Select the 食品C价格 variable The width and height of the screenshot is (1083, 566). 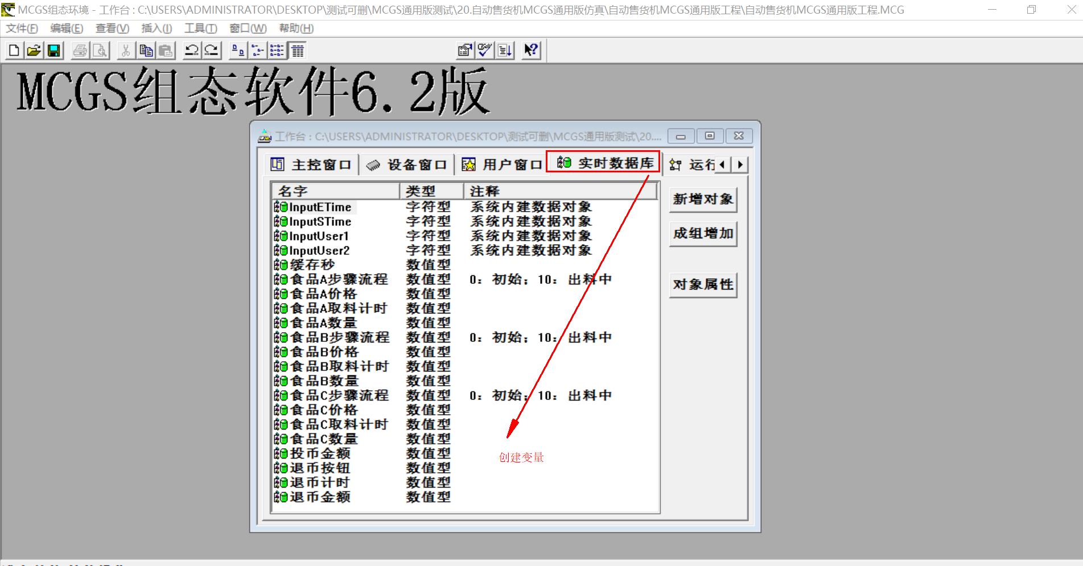tap(316, 410)
